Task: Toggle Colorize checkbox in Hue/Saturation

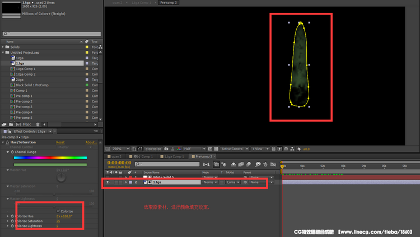Action: tap(58, 211)
